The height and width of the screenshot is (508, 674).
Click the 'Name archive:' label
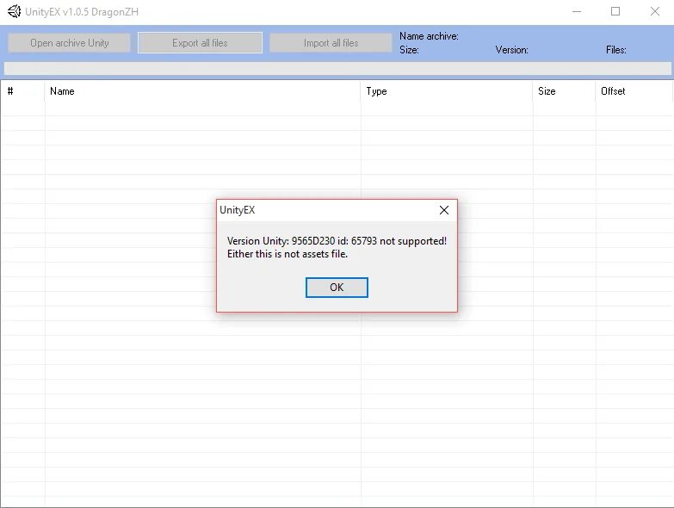(429, 36)
